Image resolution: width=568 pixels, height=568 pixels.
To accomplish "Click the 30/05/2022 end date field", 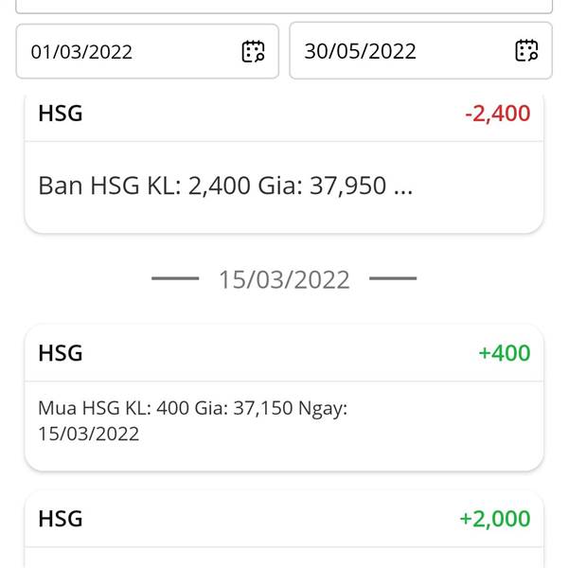I will 421,50.
